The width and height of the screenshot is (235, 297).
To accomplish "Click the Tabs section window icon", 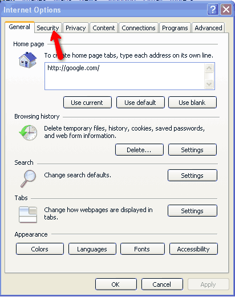I will coord(28,214).
